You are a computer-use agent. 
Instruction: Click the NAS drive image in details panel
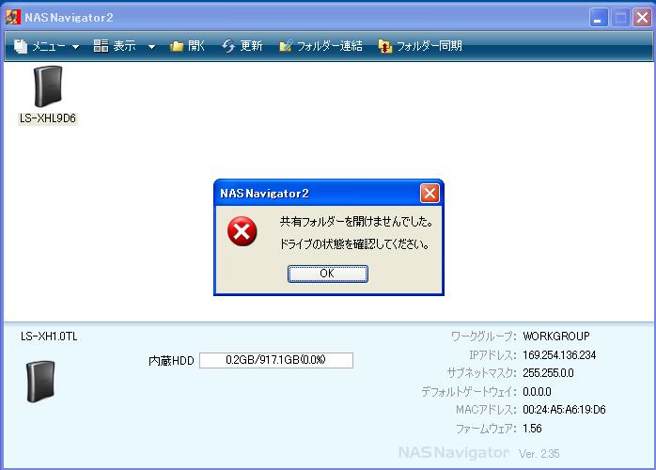[40, 382]
